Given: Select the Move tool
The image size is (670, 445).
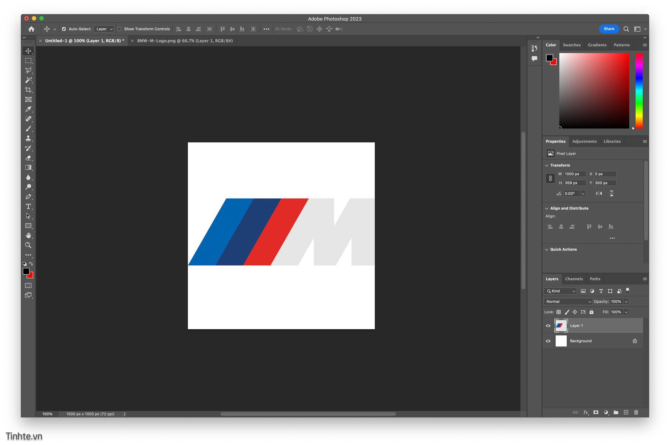Looking at the screenshot, I should click(x=28, y=51).
